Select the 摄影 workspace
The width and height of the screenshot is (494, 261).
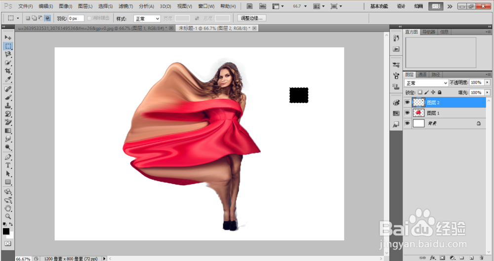pos(436,6)
